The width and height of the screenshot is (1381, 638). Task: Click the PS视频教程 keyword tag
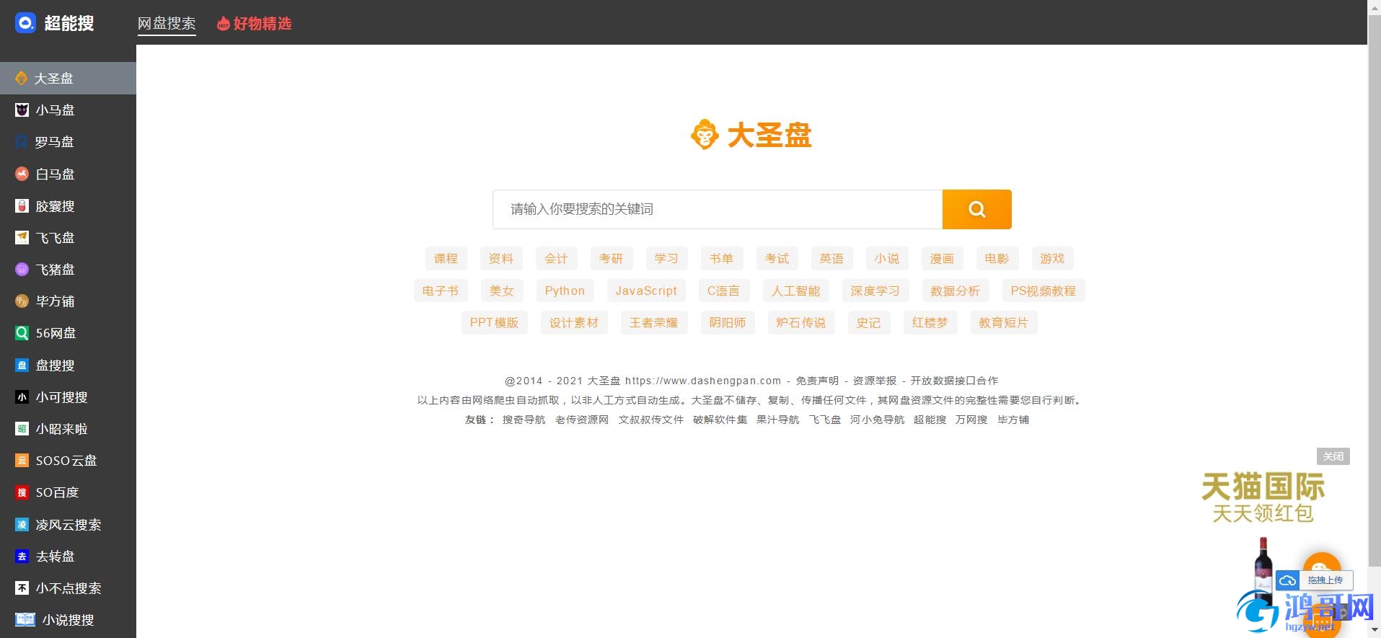tap(1044, 291)
